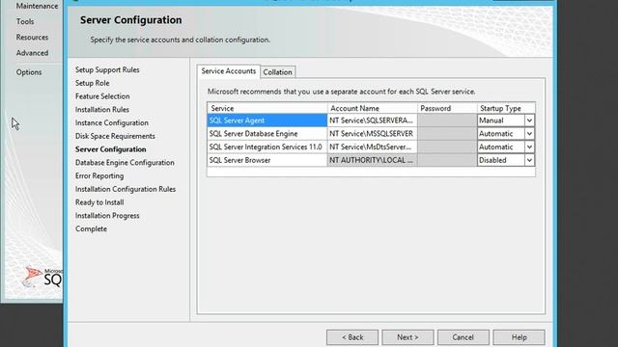Click the Error Reporting step
Image resolution: width=618 pixels, height=347 pixels.
(99, 175)
